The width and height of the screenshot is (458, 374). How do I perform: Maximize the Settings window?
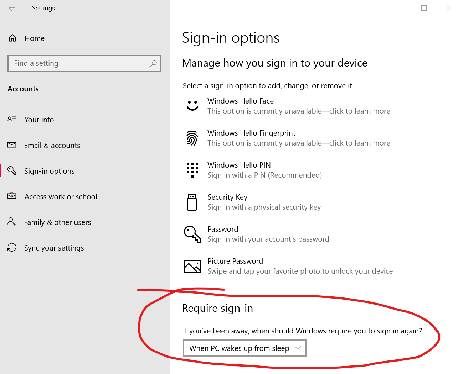(x=424, y=8)
